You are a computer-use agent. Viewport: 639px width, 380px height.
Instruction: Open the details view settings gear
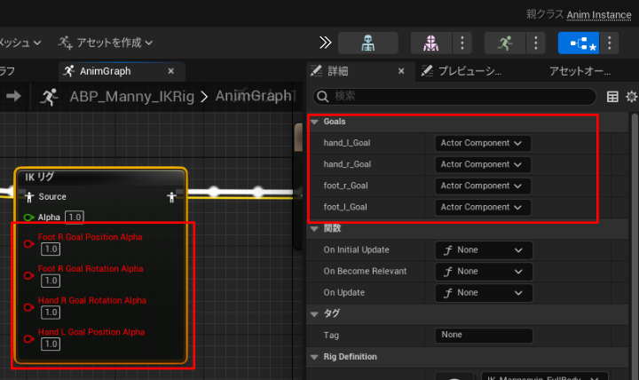(631, 97)
